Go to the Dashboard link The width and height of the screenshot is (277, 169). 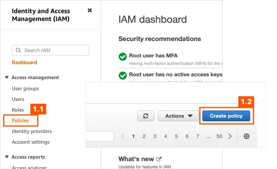point(24,62)
